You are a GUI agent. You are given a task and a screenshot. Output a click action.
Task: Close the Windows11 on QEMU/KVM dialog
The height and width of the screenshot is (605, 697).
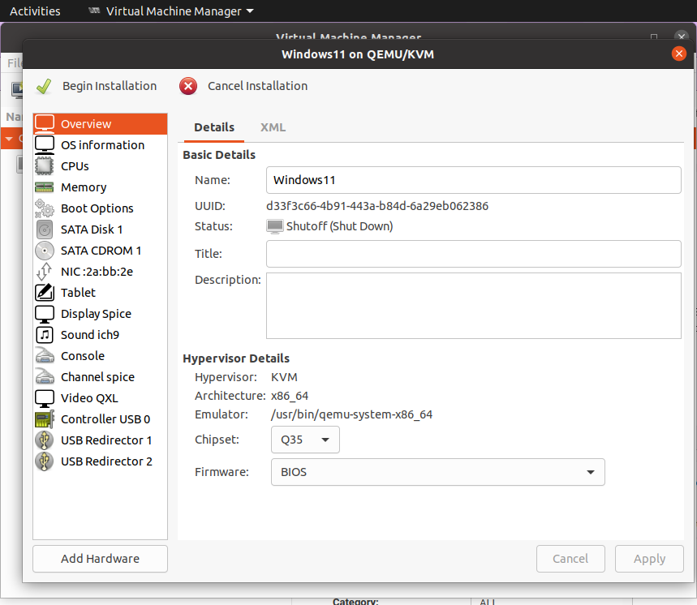pos(679,54)
